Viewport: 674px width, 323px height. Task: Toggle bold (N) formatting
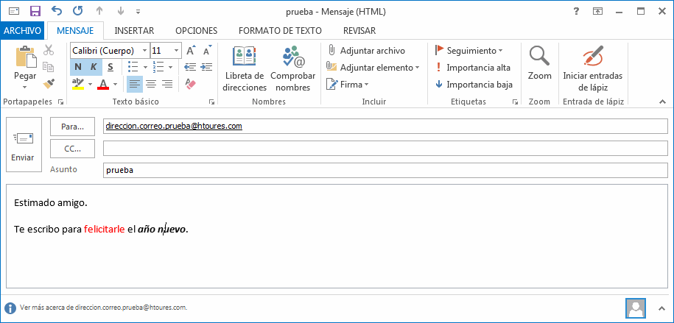pyautogui.click(x=78, y=67)
